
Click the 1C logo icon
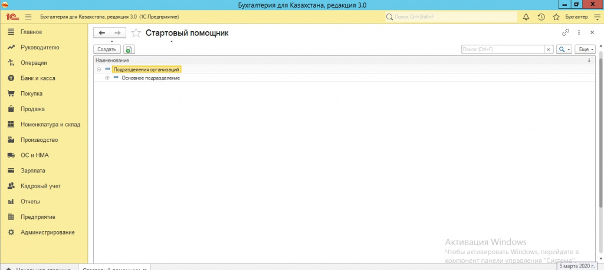click(x=11, y=17)
